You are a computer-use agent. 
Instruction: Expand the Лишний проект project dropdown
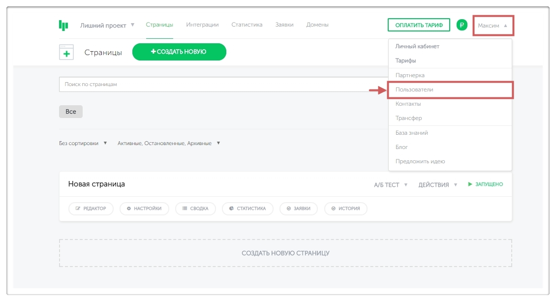click(107, 25)
